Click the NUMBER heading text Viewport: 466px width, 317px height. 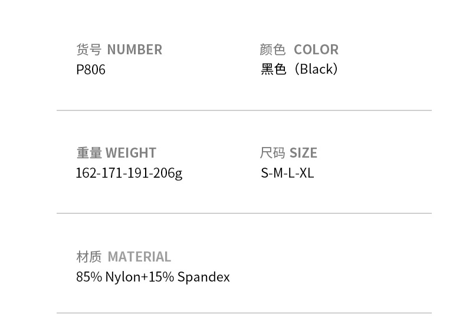tap(134, 50)
